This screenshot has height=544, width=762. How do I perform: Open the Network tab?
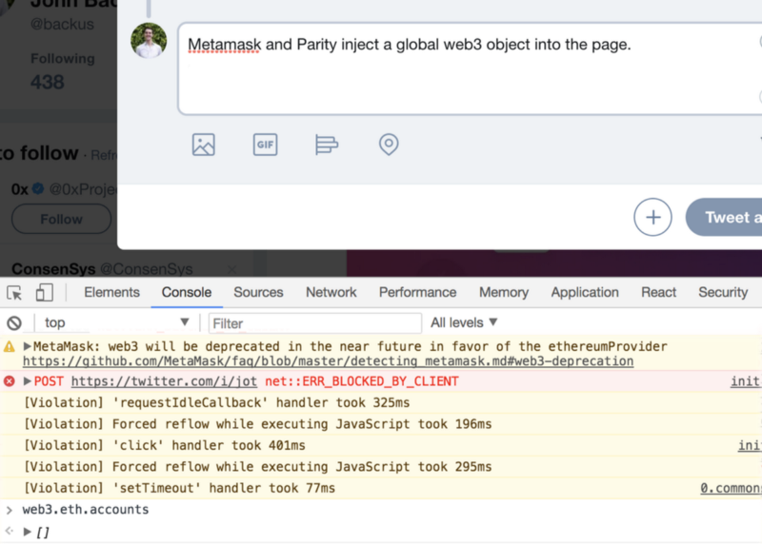[x=331, y=293]
